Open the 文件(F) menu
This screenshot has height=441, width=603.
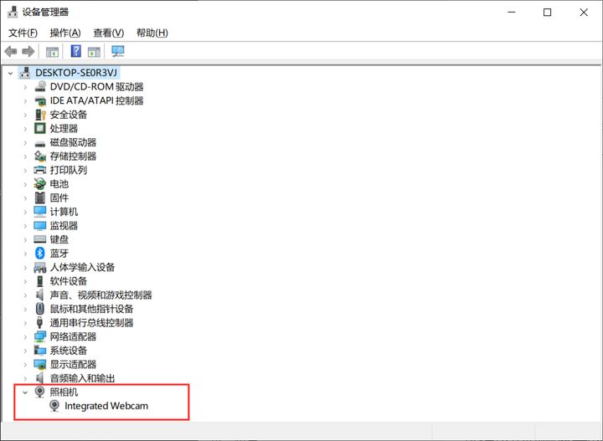pos(23,33)
